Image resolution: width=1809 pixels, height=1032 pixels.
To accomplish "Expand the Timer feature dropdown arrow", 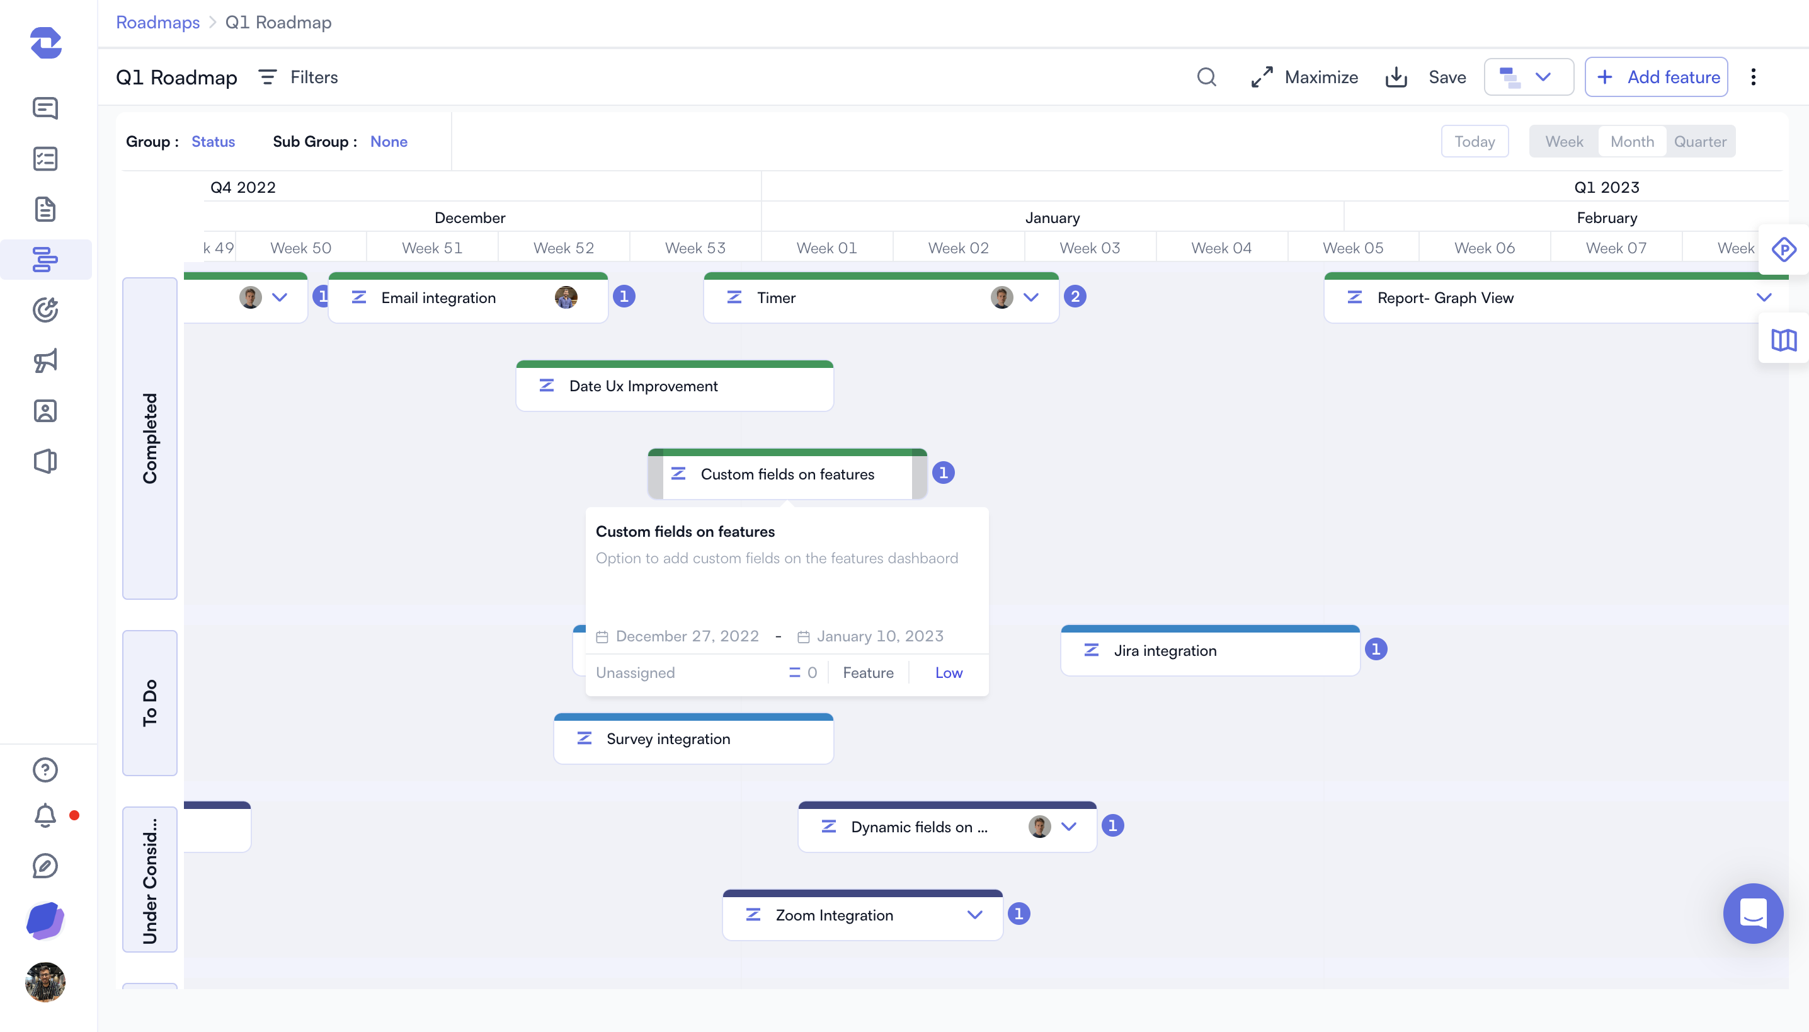I will (1032, 297).
